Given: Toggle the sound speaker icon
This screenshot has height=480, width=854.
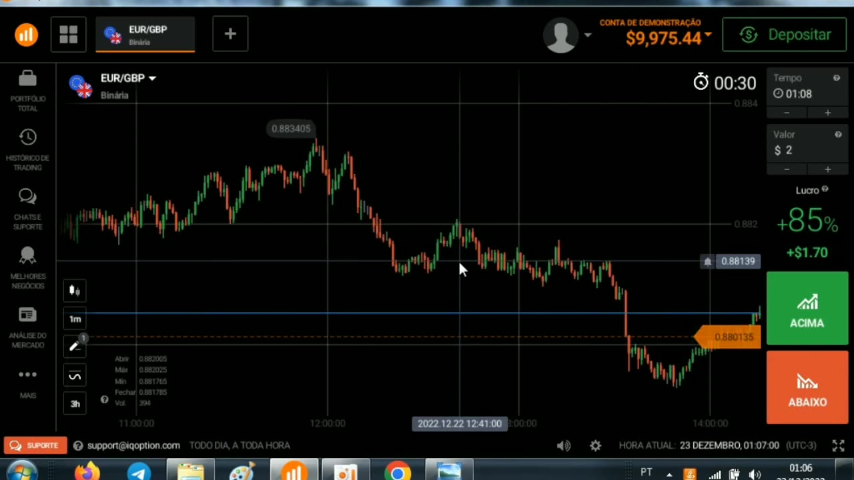Looking at the screenshot, I should [x=564, y=446].
